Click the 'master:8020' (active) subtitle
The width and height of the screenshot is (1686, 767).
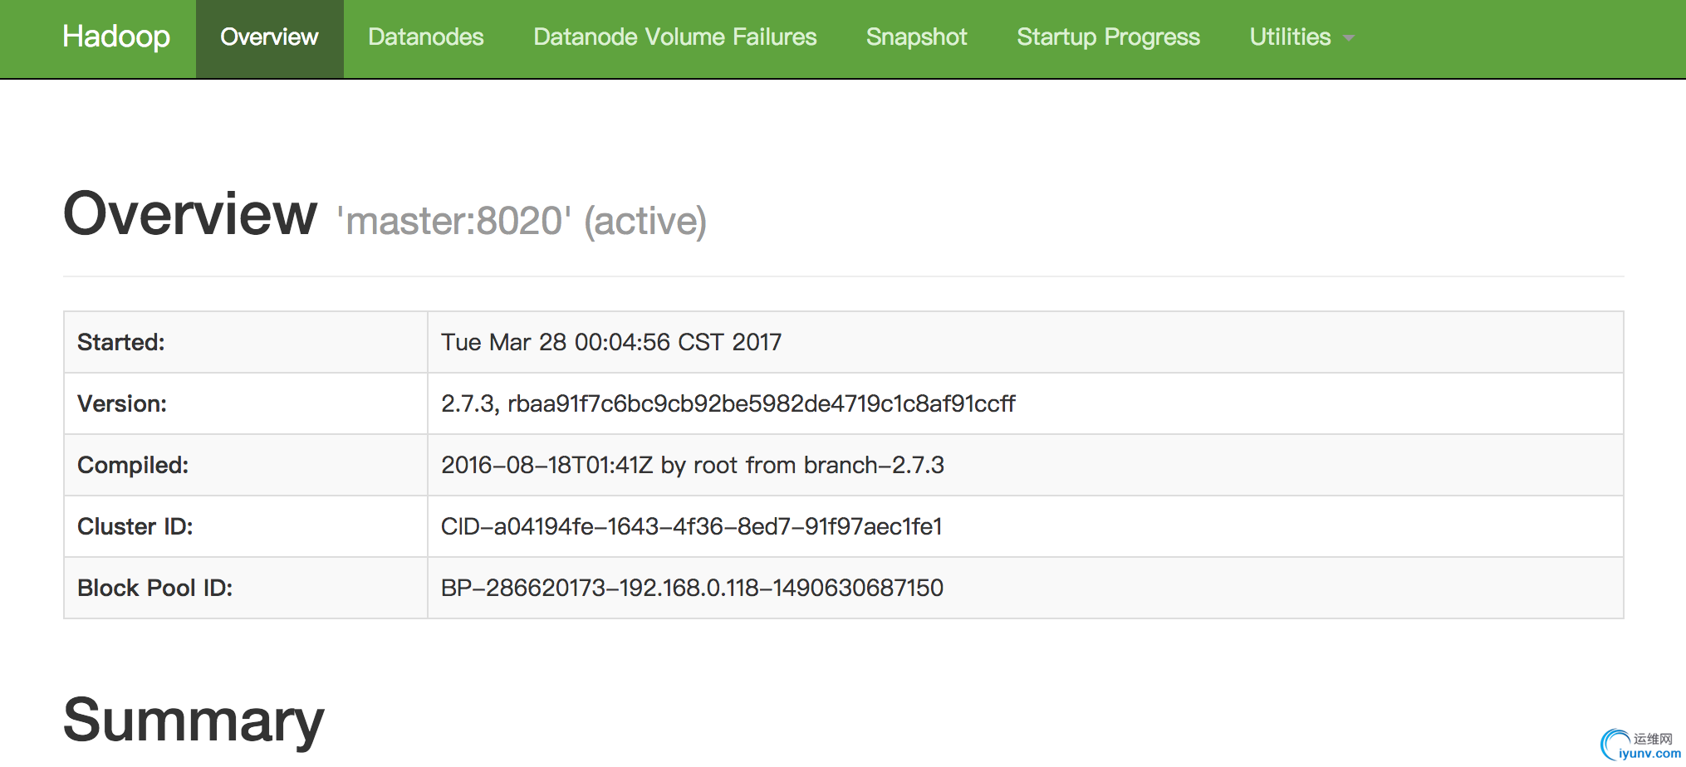tap(521, 221)
